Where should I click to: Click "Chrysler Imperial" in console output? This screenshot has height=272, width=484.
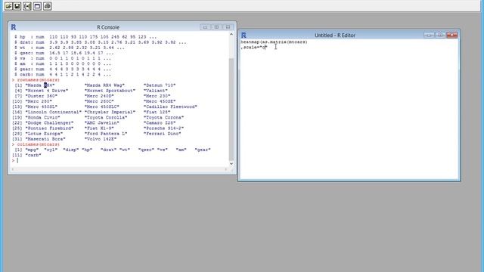coord(110,112)
